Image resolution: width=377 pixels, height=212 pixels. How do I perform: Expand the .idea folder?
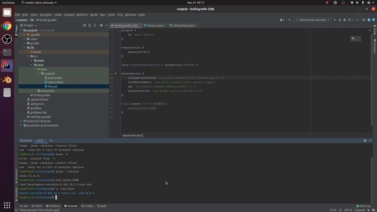tap(24, 39)
